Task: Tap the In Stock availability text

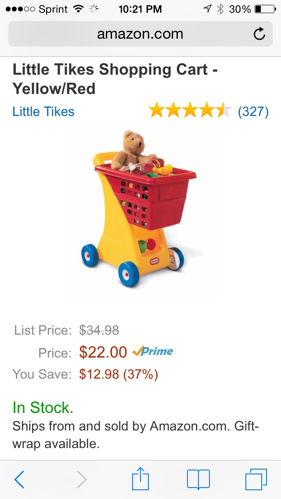Action: 43,407
